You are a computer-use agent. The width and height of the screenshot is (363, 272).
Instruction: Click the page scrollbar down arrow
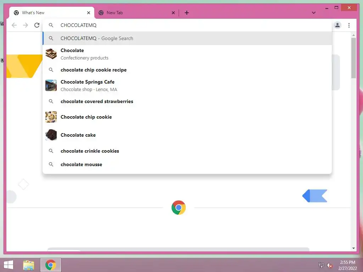click(x=353, y=248)
